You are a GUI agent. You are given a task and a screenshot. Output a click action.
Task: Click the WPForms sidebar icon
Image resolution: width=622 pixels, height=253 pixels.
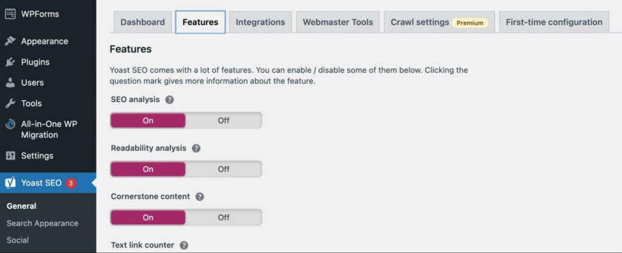click(11, 14)
